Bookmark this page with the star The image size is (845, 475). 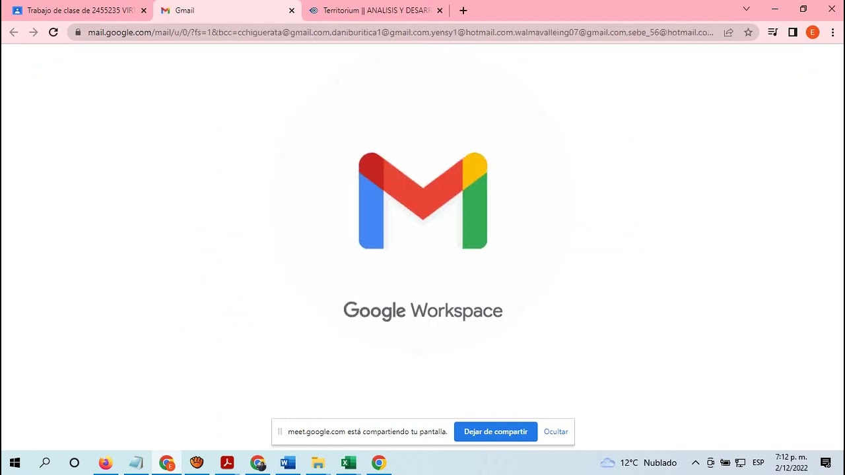point(748,32)
